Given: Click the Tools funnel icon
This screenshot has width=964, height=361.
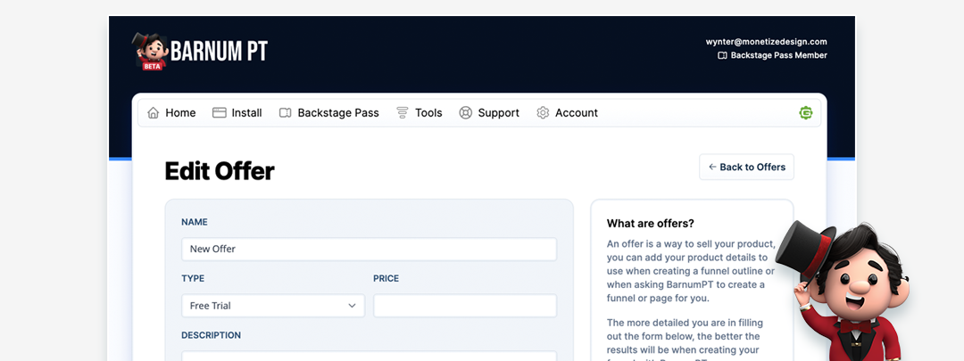Looking at the screenshot, I should 402,113.
